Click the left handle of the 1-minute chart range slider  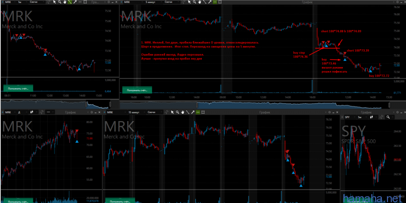(x=86, y=104)
